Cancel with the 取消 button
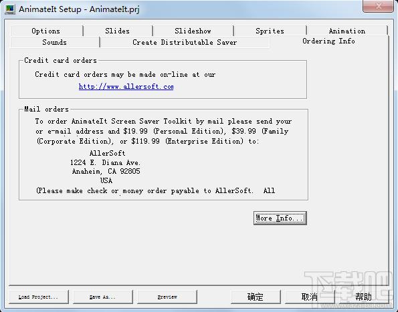 click(x=310, y=297)
